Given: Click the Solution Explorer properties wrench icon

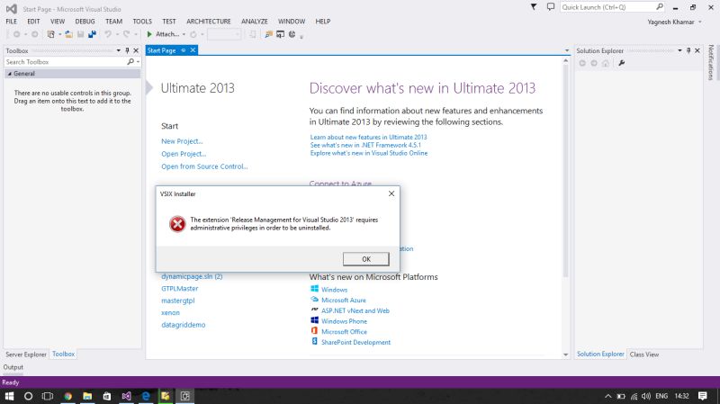Looking at the screenshot, I should (622, 63).
